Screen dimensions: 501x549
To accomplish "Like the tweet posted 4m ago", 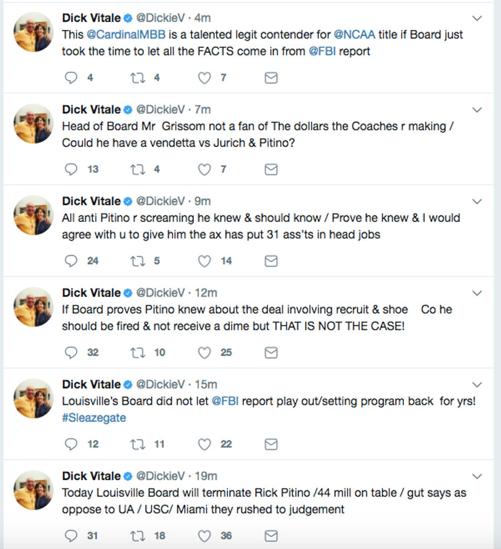I will pos(205,78).
